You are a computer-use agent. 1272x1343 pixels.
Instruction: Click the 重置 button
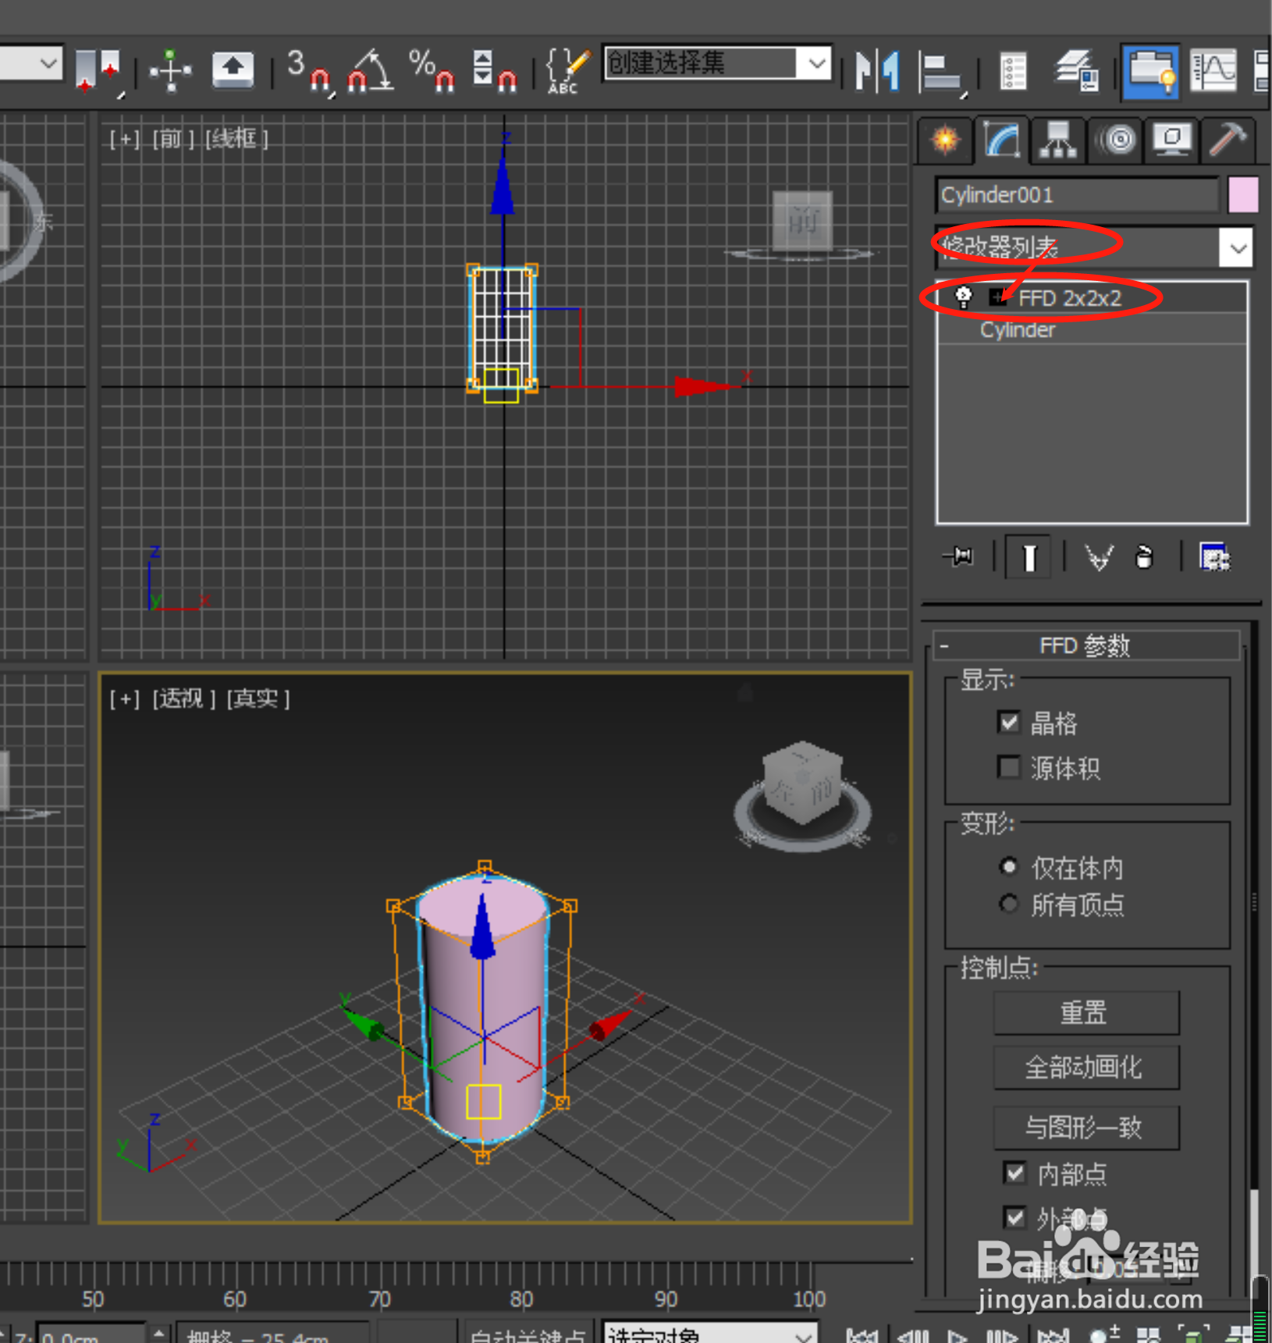coord(1085,1012)
